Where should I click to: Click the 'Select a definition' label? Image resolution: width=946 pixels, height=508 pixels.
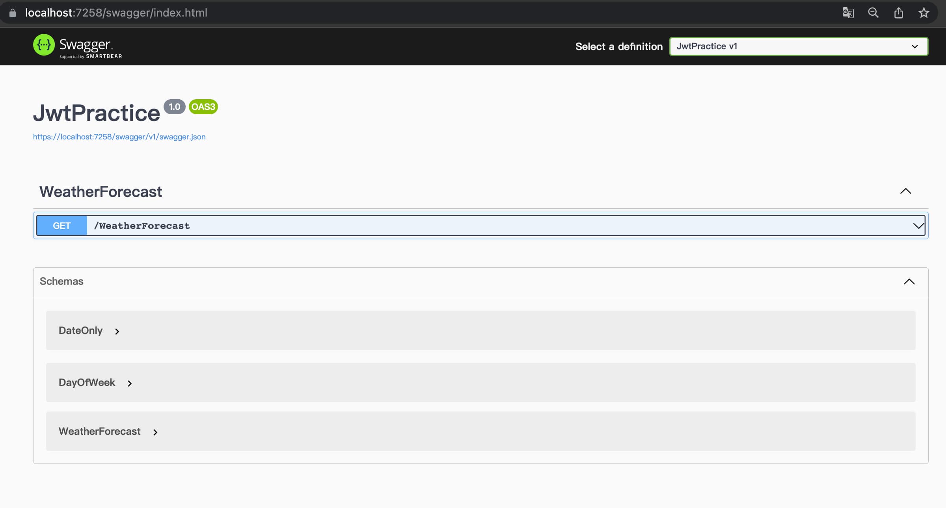tap(619, 46)
